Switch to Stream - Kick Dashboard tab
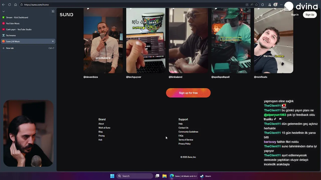 28,17
